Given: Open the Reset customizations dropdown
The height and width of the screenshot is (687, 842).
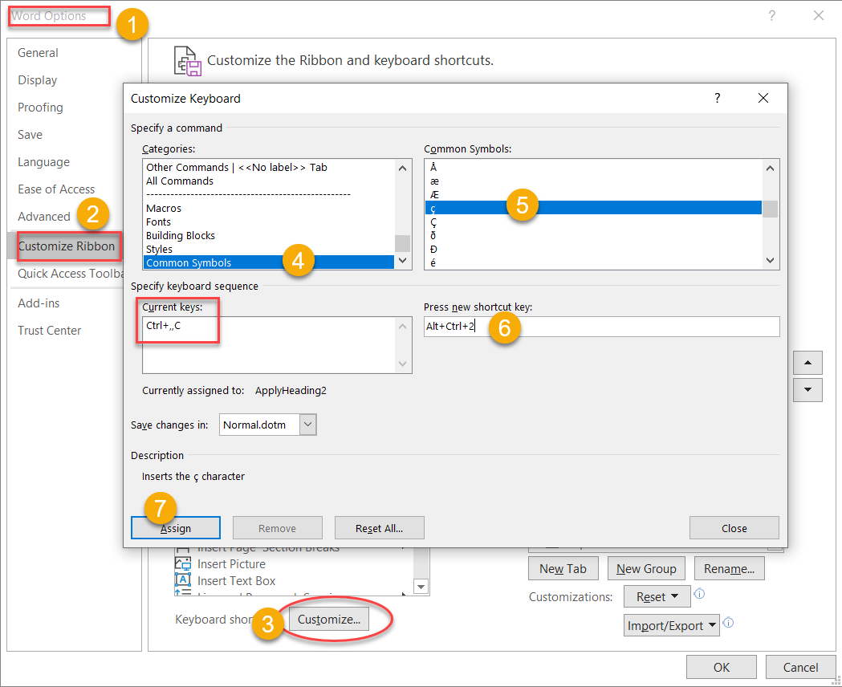Looking at the screenshot, I should coord(657,597).
